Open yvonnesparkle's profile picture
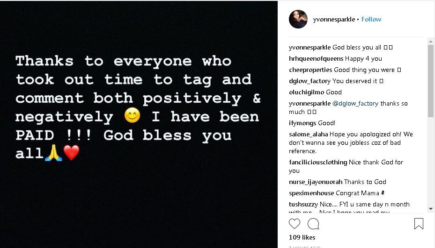This screenshot has height=248, width=435. 298,19
